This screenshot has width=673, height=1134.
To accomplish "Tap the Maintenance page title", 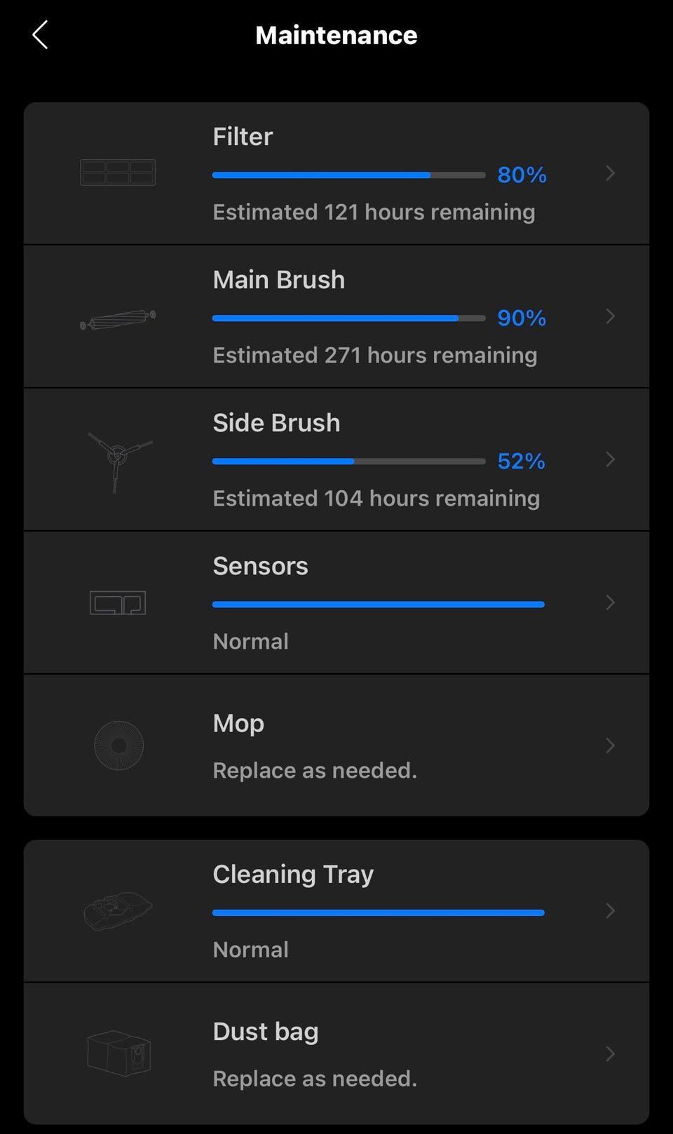I will 336,35.
